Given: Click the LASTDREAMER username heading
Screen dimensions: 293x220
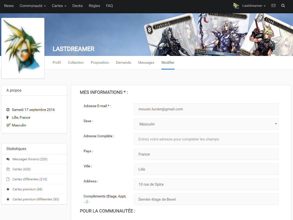Looking at the screenshot, I should tap(73, 49).
